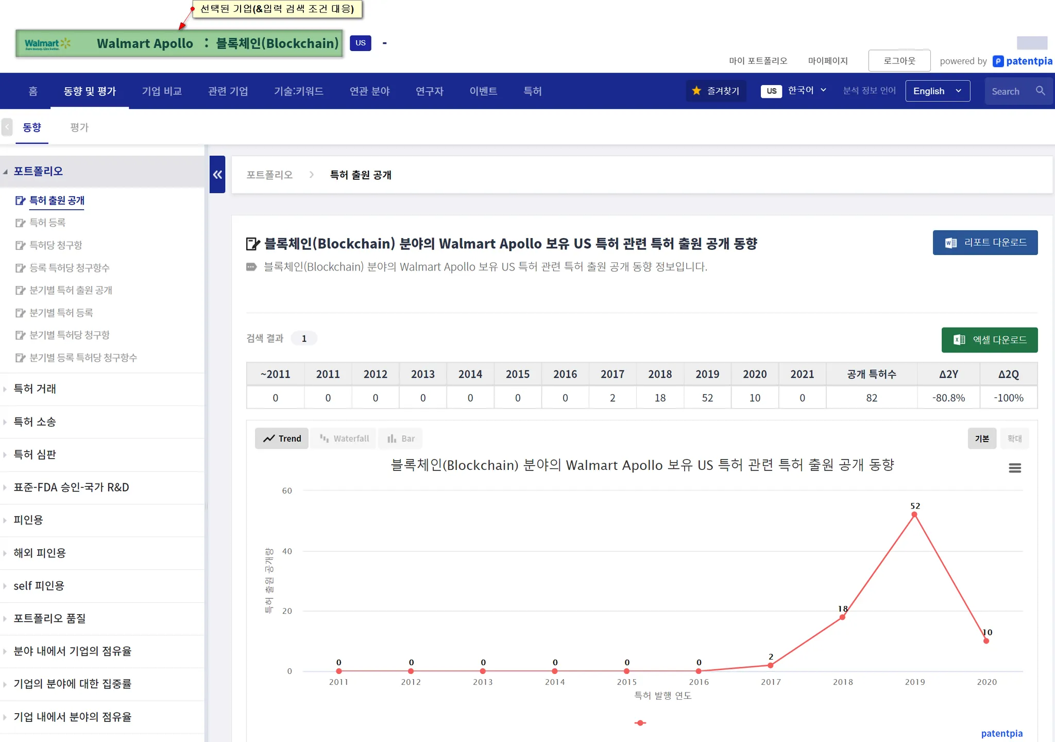Click the patentpia logo icon

point(998,61)
